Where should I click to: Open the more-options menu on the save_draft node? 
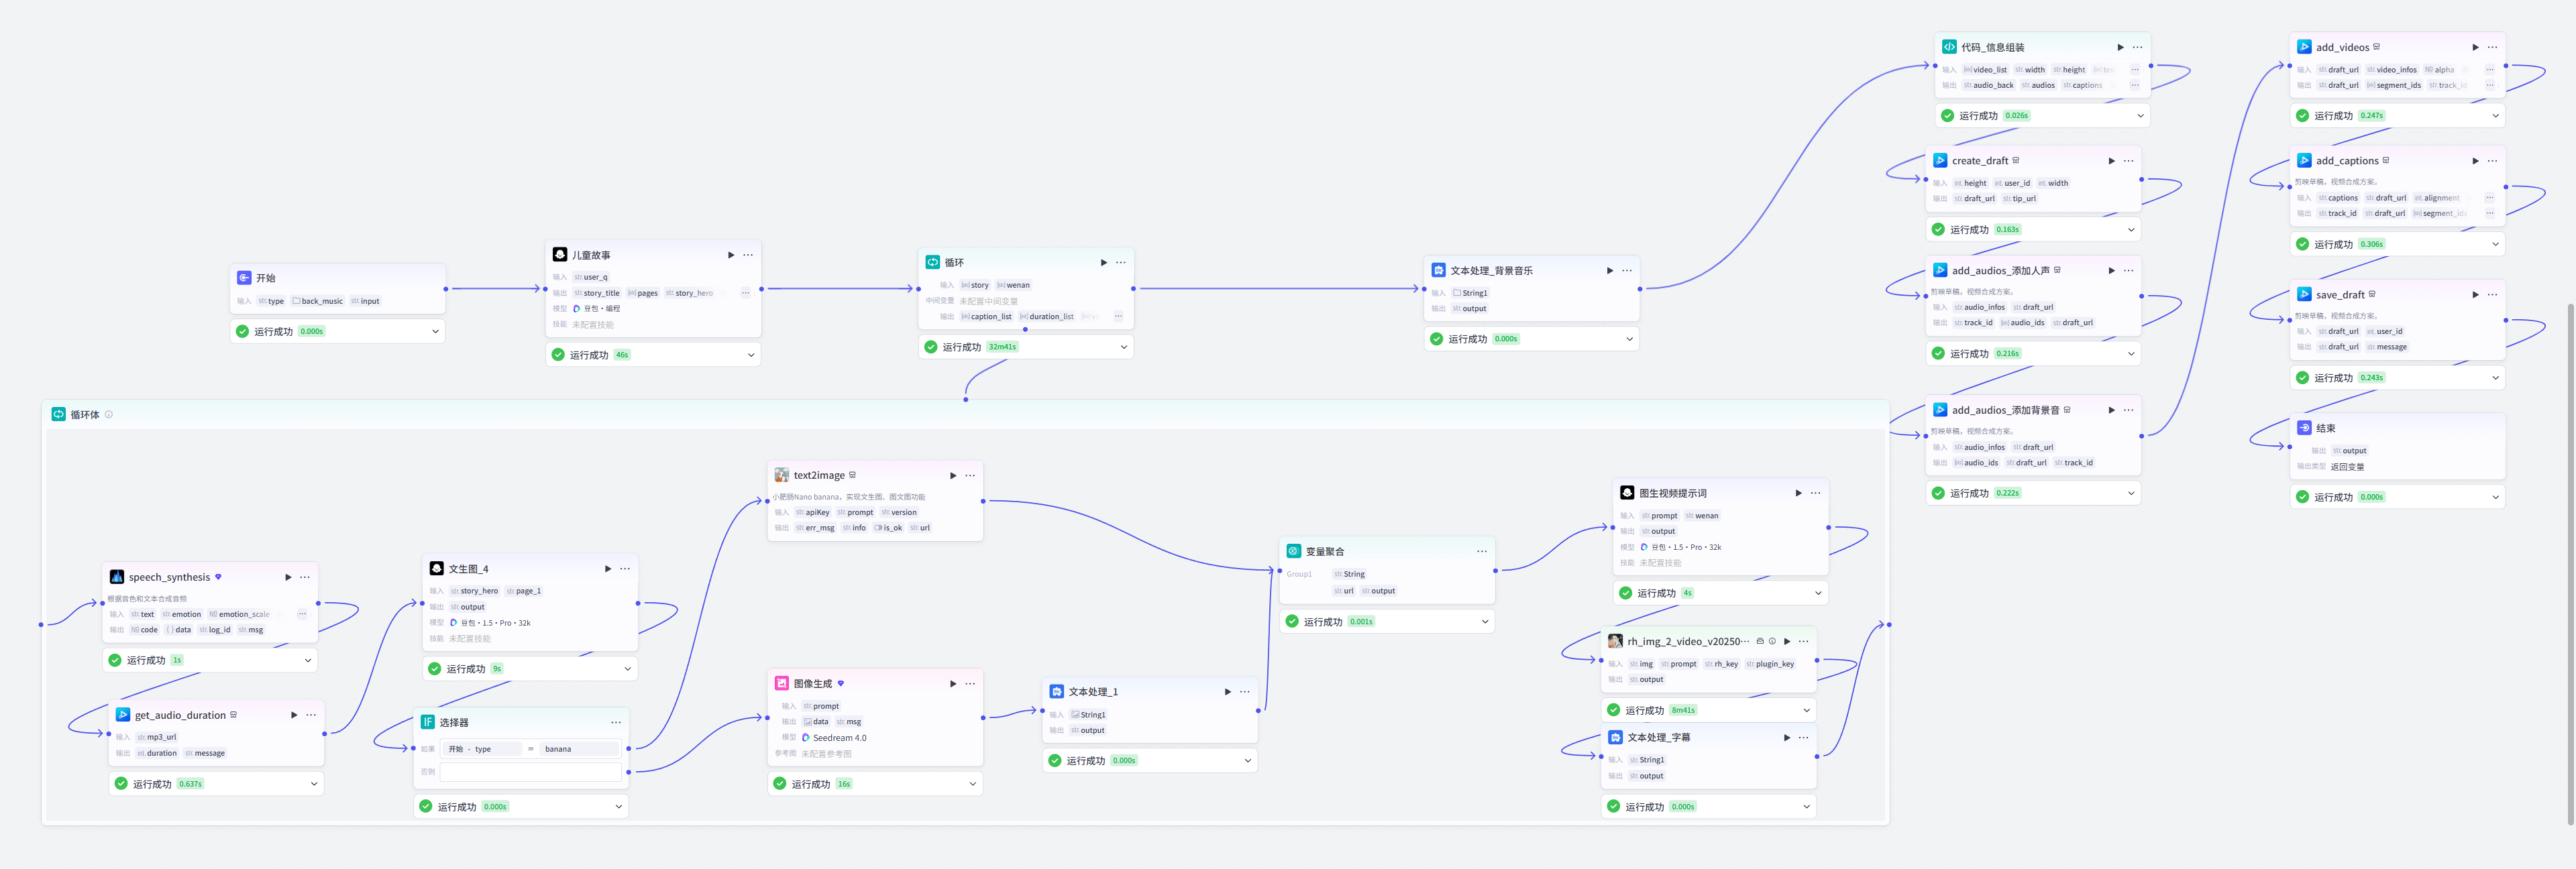(x=2492, y=294)
